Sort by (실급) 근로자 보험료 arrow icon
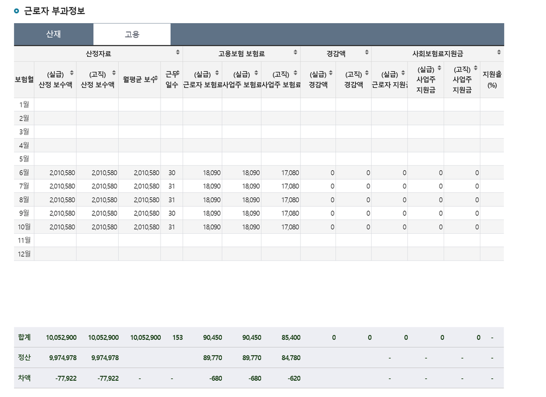This screenshot has width=546, height=397. [x=217, y=73]
